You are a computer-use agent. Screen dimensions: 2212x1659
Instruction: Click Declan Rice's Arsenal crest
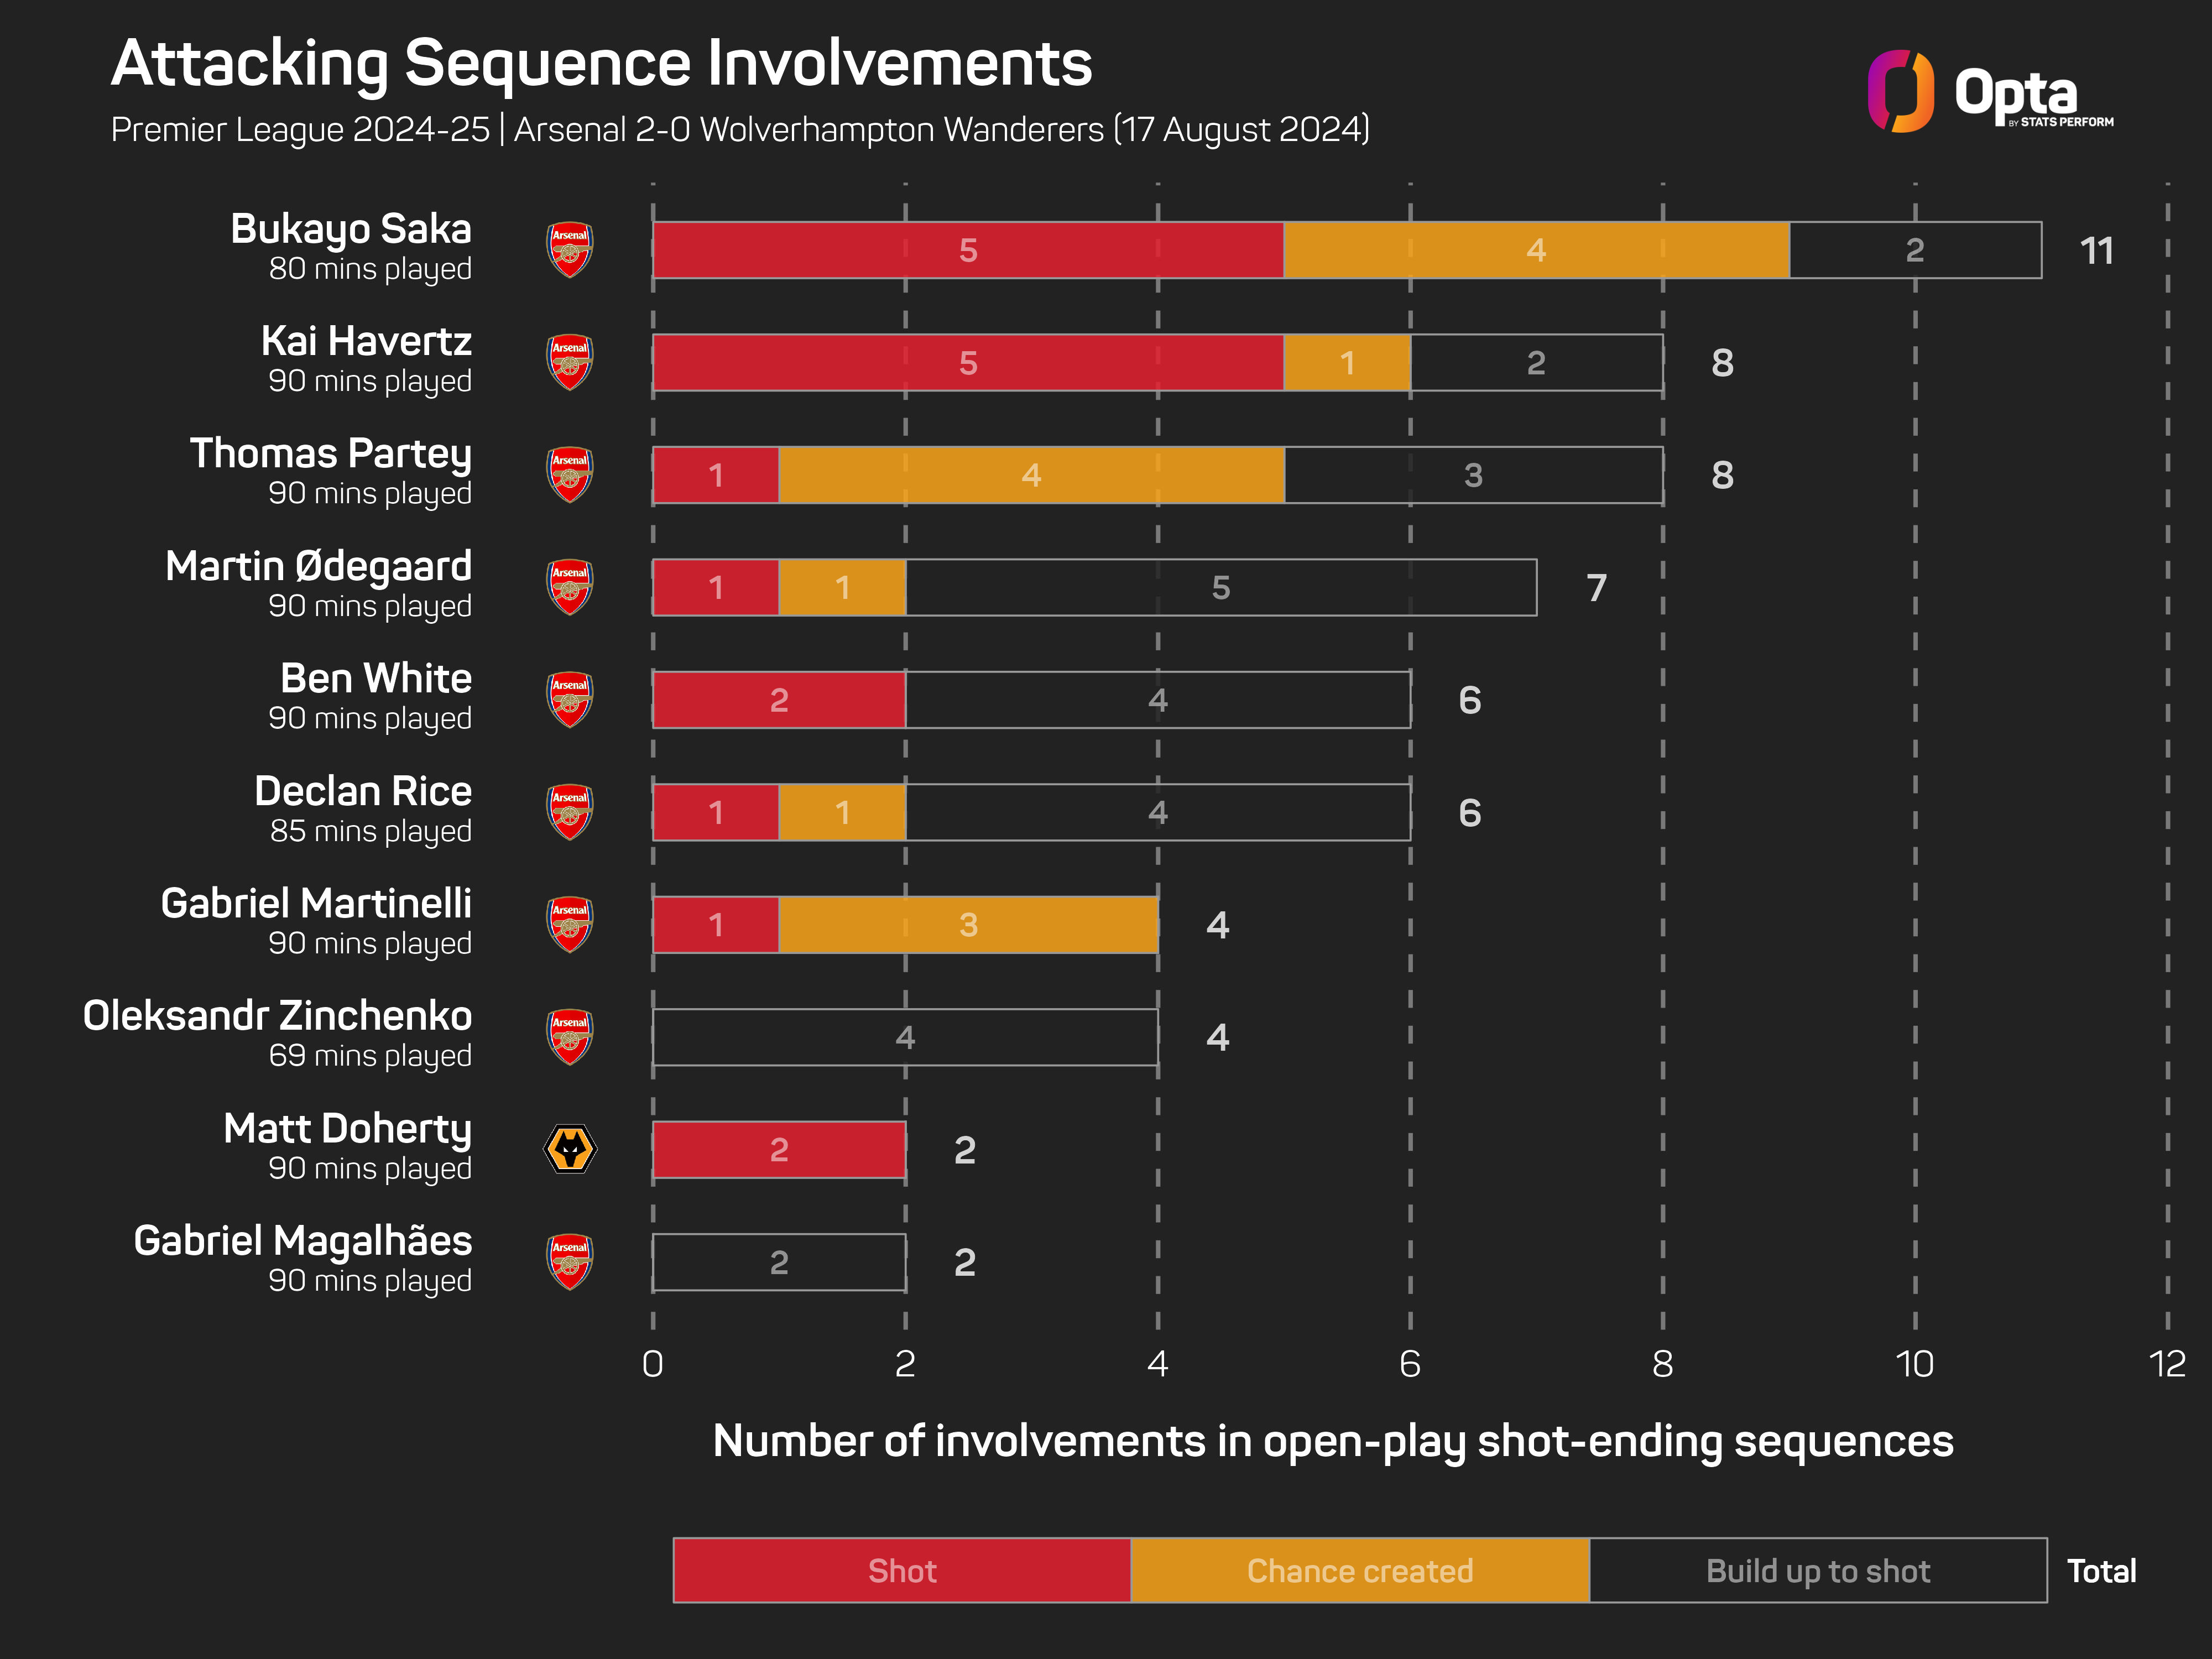pos(570,812)
